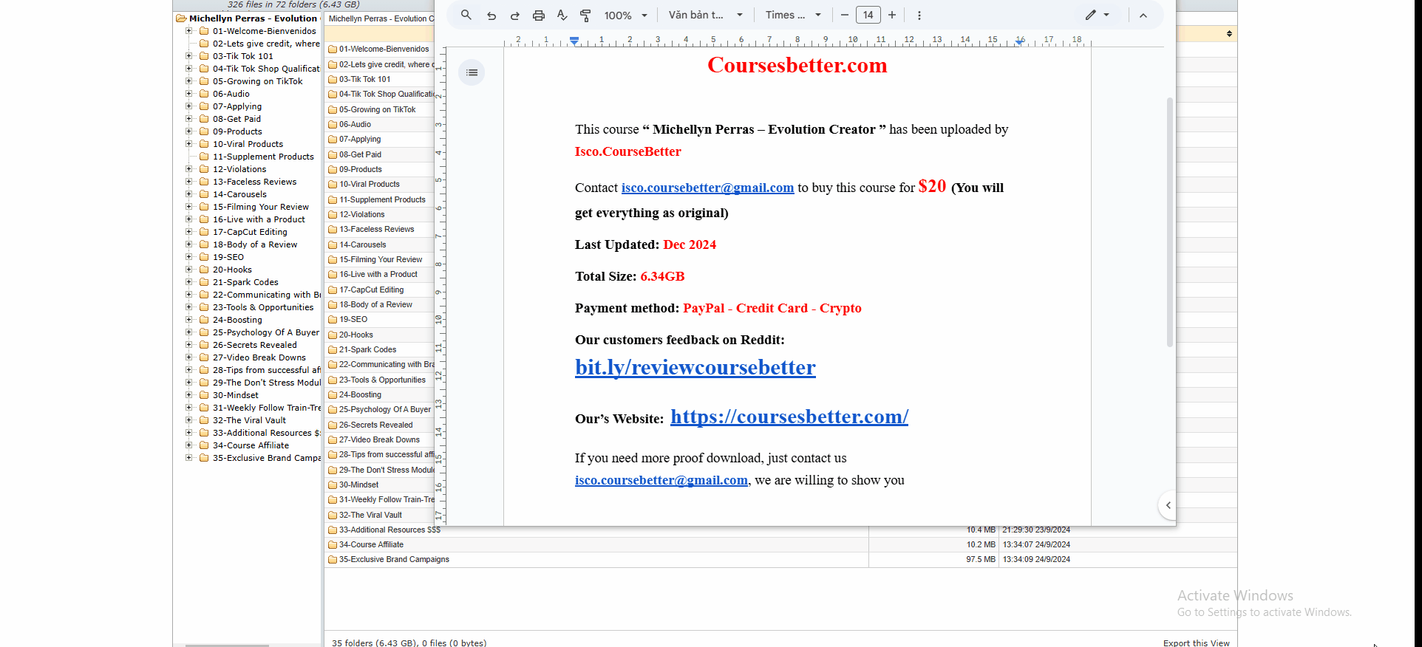Viewport: 1422px width, 647px height.
Task: Open the 100% zoom dropdown
Action: [625, 16]
